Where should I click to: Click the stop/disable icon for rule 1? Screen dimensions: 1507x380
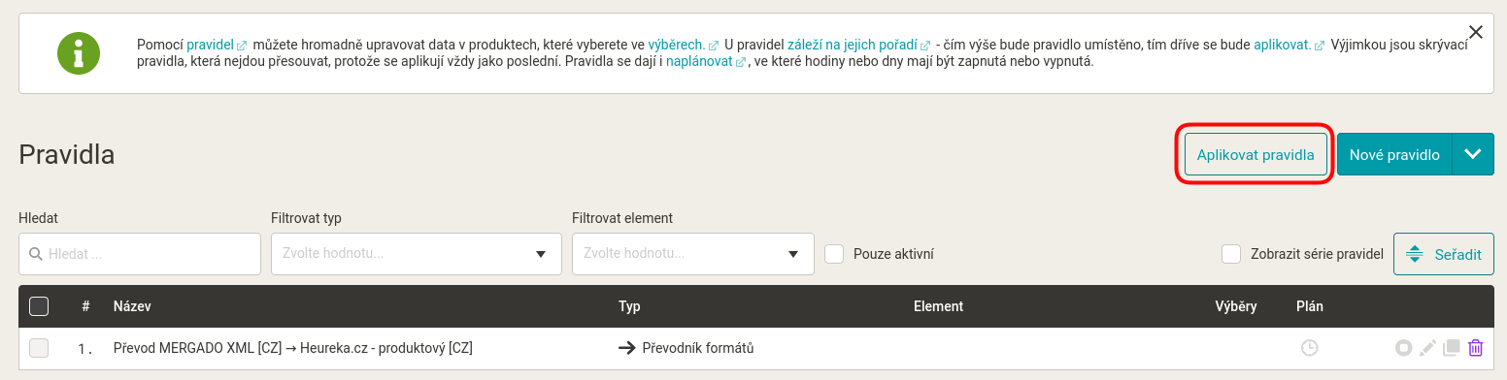1403,348
